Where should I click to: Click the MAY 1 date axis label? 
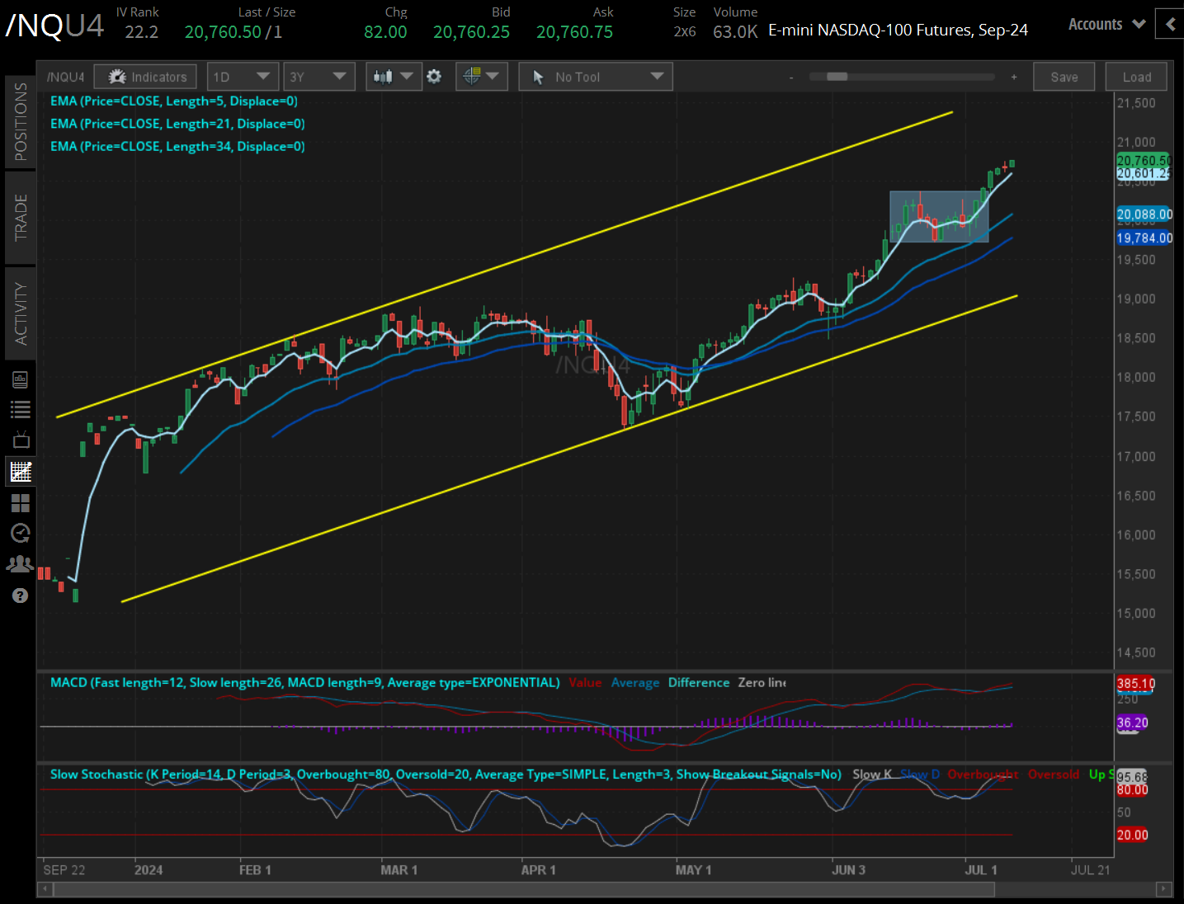tap(693, 870)
